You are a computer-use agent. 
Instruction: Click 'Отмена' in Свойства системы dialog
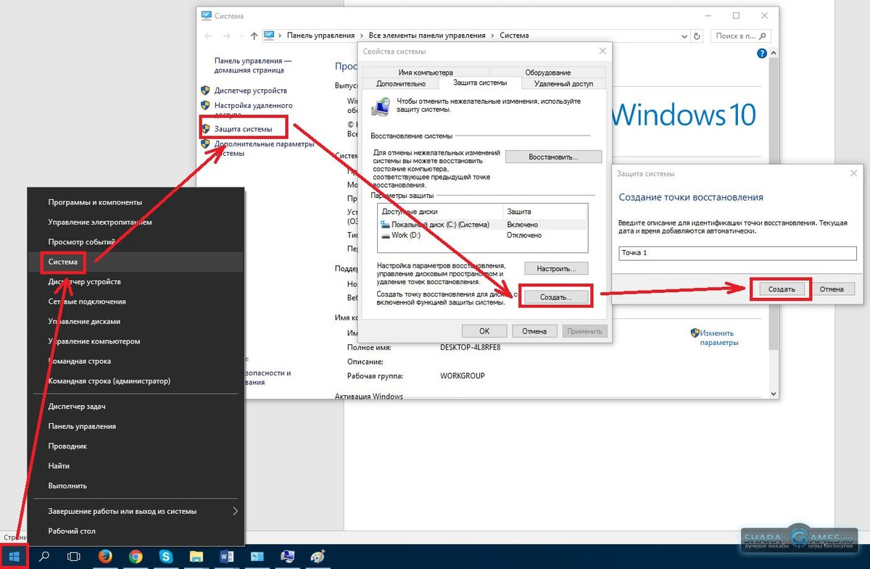(534, 331)
